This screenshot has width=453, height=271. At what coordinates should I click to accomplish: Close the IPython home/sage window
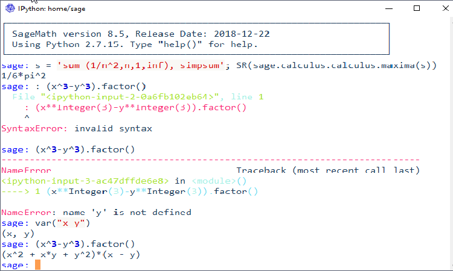(x=446, y=8)
